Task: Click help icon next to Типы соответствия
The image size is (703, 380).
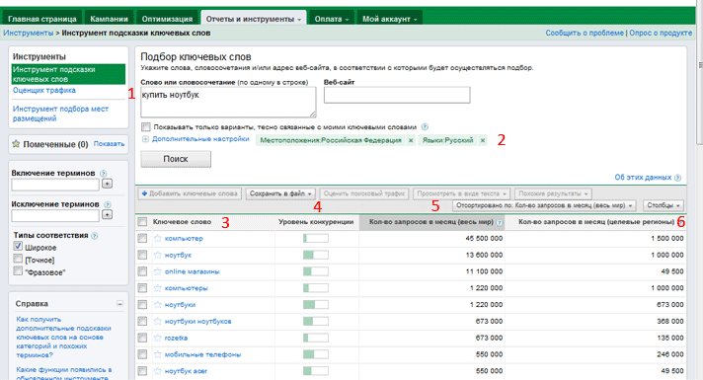Action: [x=95, y=236]
